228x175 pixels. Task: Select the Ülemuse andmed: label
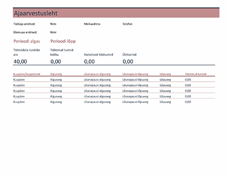[25, 33]
